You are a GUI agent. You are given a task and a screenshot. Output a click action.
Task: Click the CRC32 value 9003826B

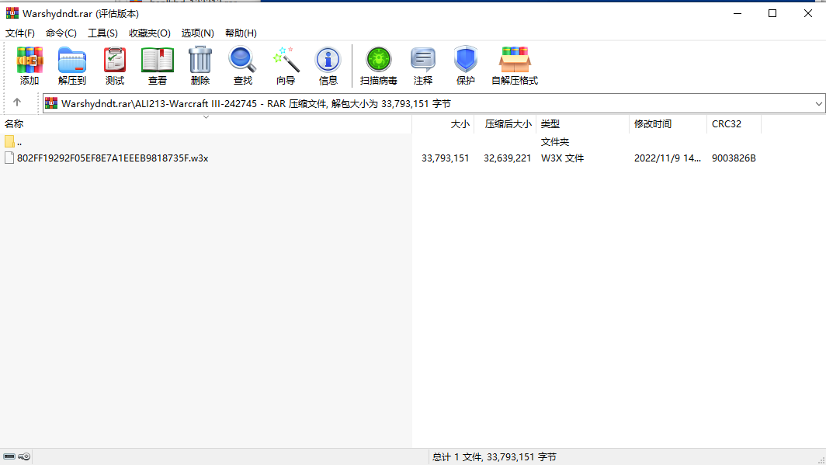(x=734, y=158)
